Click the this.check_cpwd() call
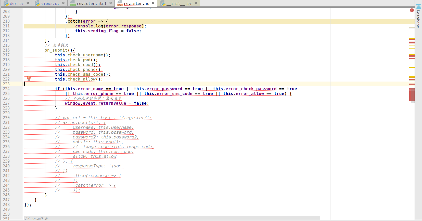The image size is (422, 221). click(78, 65)
